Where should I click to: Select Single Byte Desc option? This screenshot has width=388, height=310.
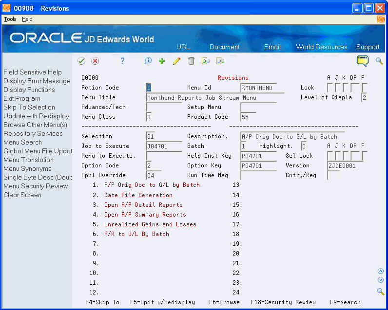pyautogui.click(x=38, y=177)
